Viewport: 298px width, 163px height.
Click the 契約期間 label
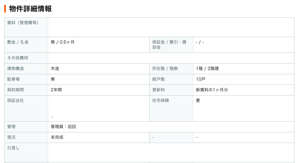point(16,90)
